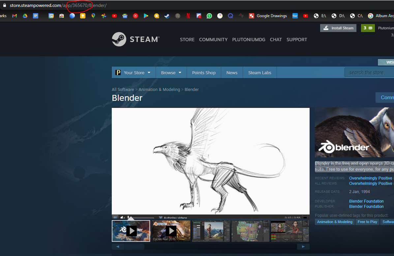
Task: Click the Blender header capsule image
Action: [354, 132]
